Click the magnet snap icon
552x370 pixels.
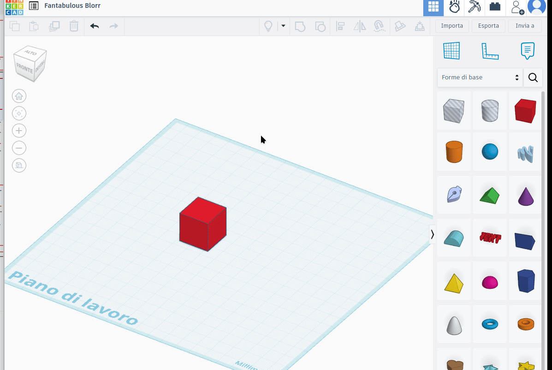379,26
